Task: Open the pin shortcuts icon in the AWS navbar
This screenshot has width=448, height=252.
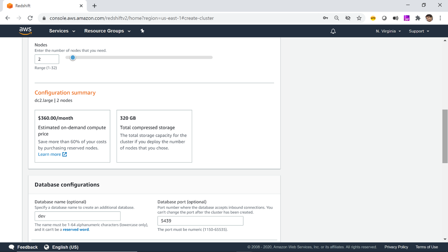Action: coord(142,31)
